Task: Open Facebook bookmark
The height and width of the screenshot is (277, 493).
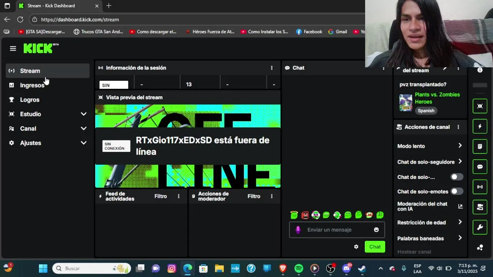Action: click(x=309, y=32)
